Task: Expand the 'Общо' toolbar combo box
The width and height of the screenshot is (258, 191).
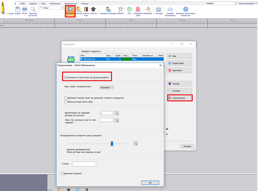Action: click(62, 8)
